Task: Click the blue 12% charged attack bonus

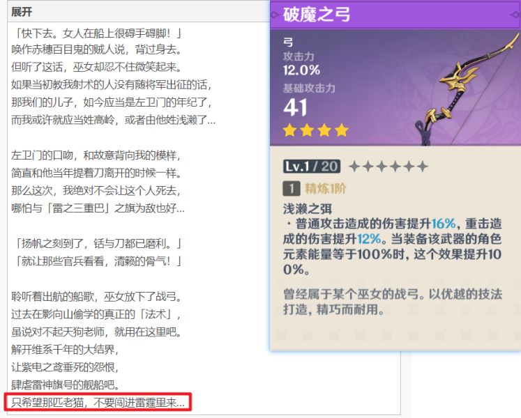Action: pos(370,238)
